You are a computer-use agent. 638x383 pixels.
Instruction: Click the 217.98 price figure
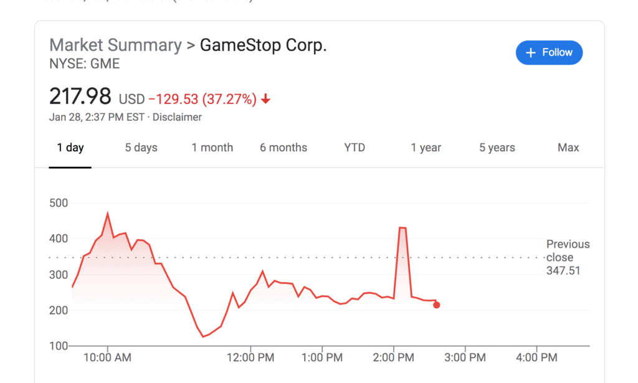[x=80, y=97]
